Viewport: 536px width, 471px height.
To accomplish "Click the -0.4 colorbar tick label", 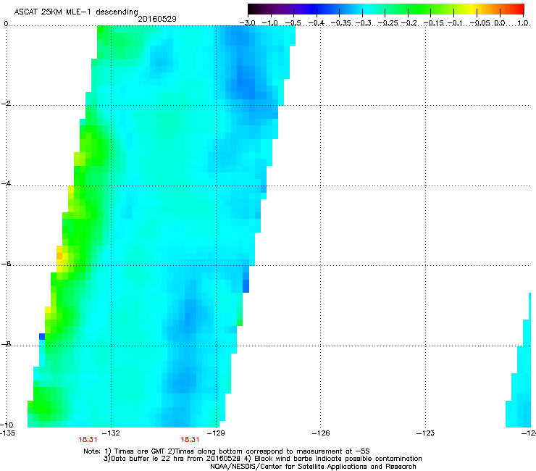I will (317, 23).
